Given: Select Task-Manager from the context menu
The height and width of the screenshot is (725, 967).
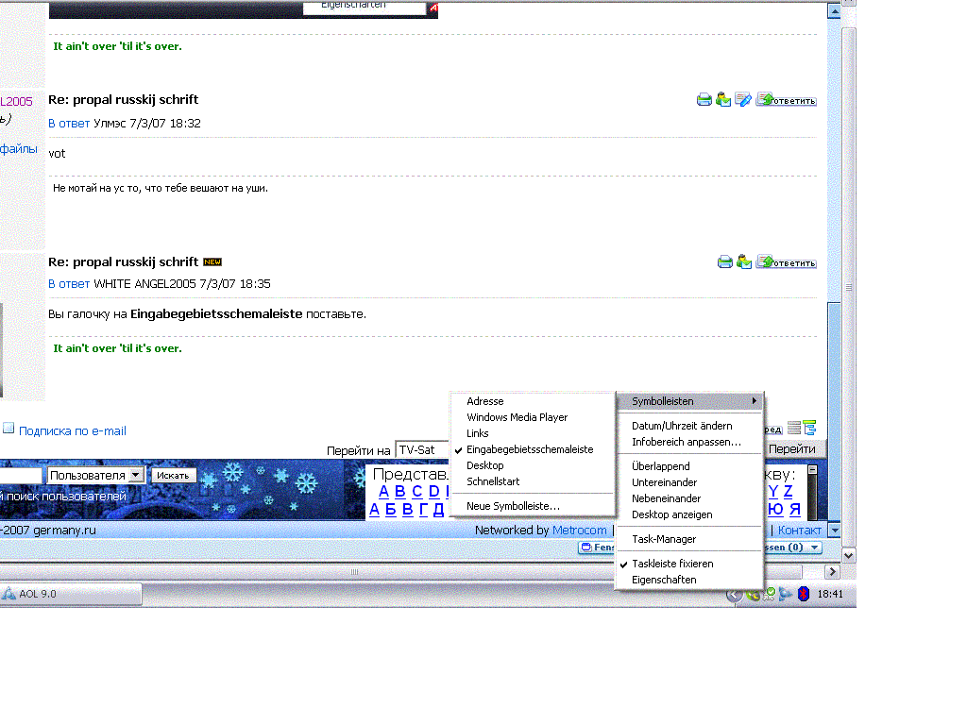Looking at the screenshot, I should click(664, 539).
